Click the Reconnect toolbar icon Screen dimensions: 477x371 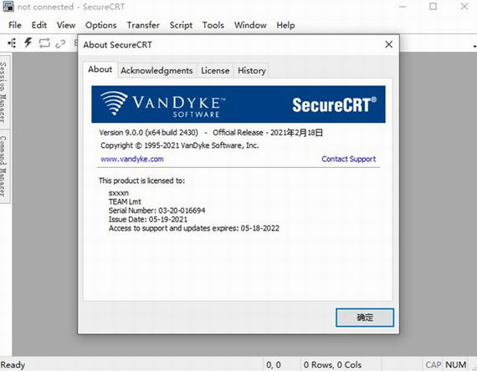pyautogui.click(x=44, y=43)
